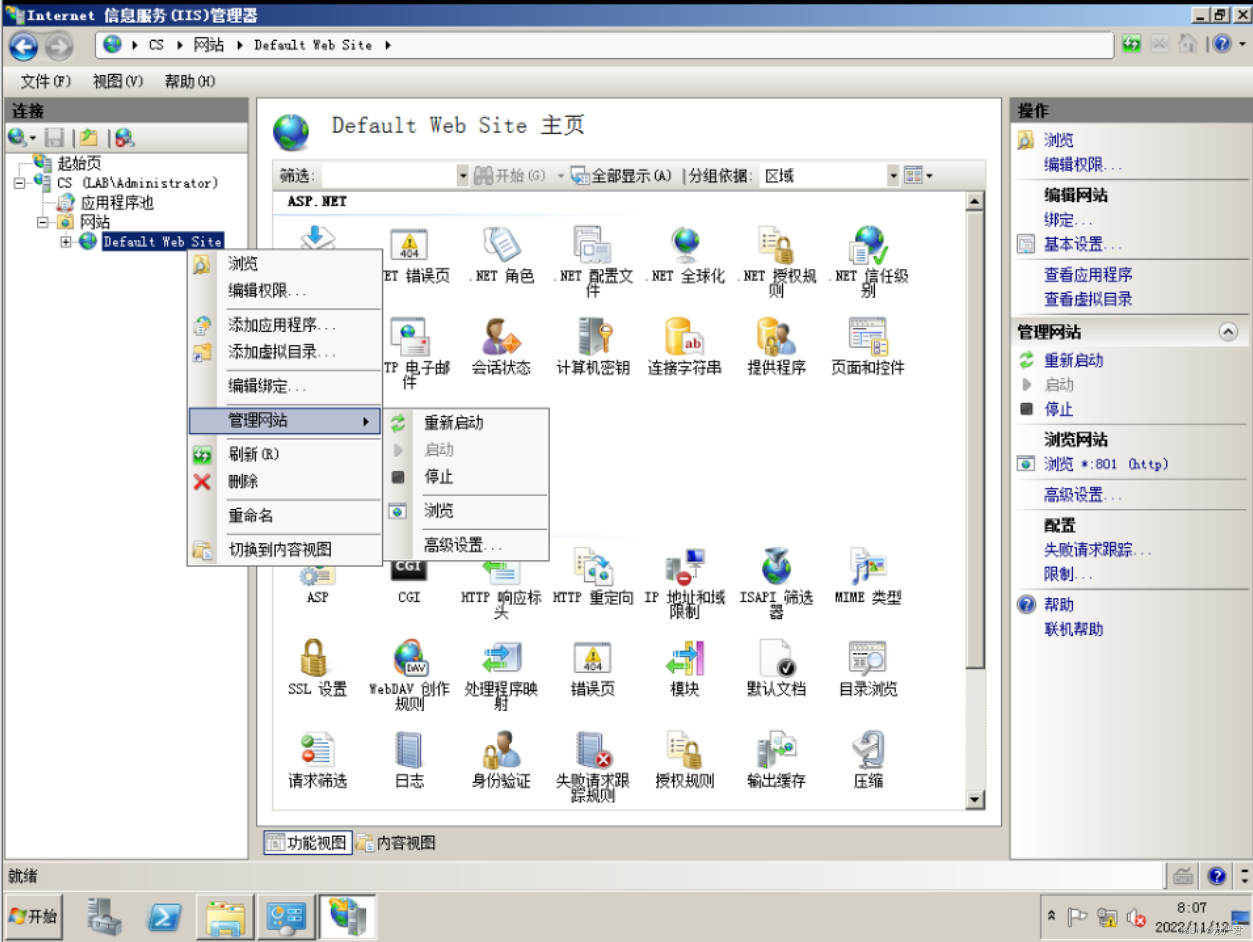This screenshot has height=942, width=1253.
Task: Collapse the 管理网站 section chevron
Action: tap(1228, 332)
